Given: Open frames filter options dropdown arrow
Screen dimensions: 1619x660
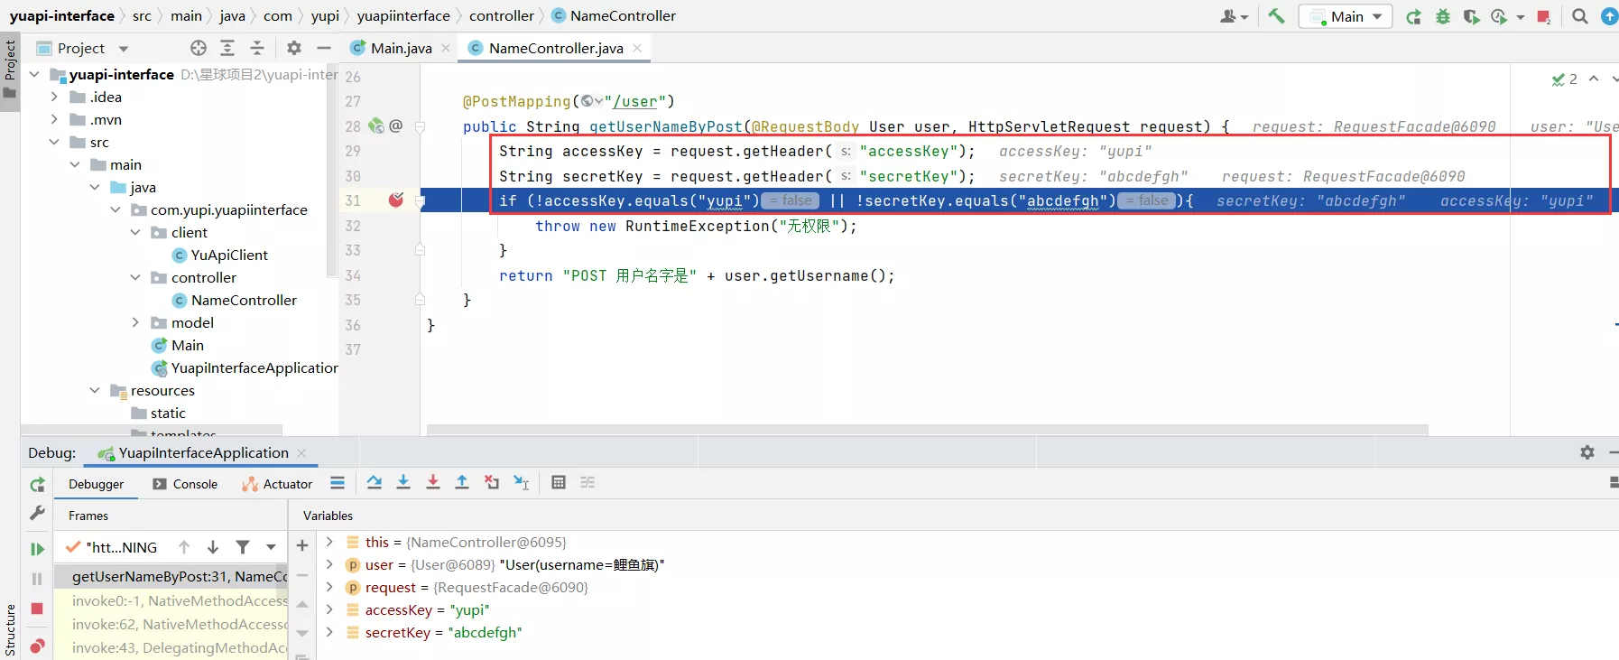Looking at the screenshot, I should (271, 547).
